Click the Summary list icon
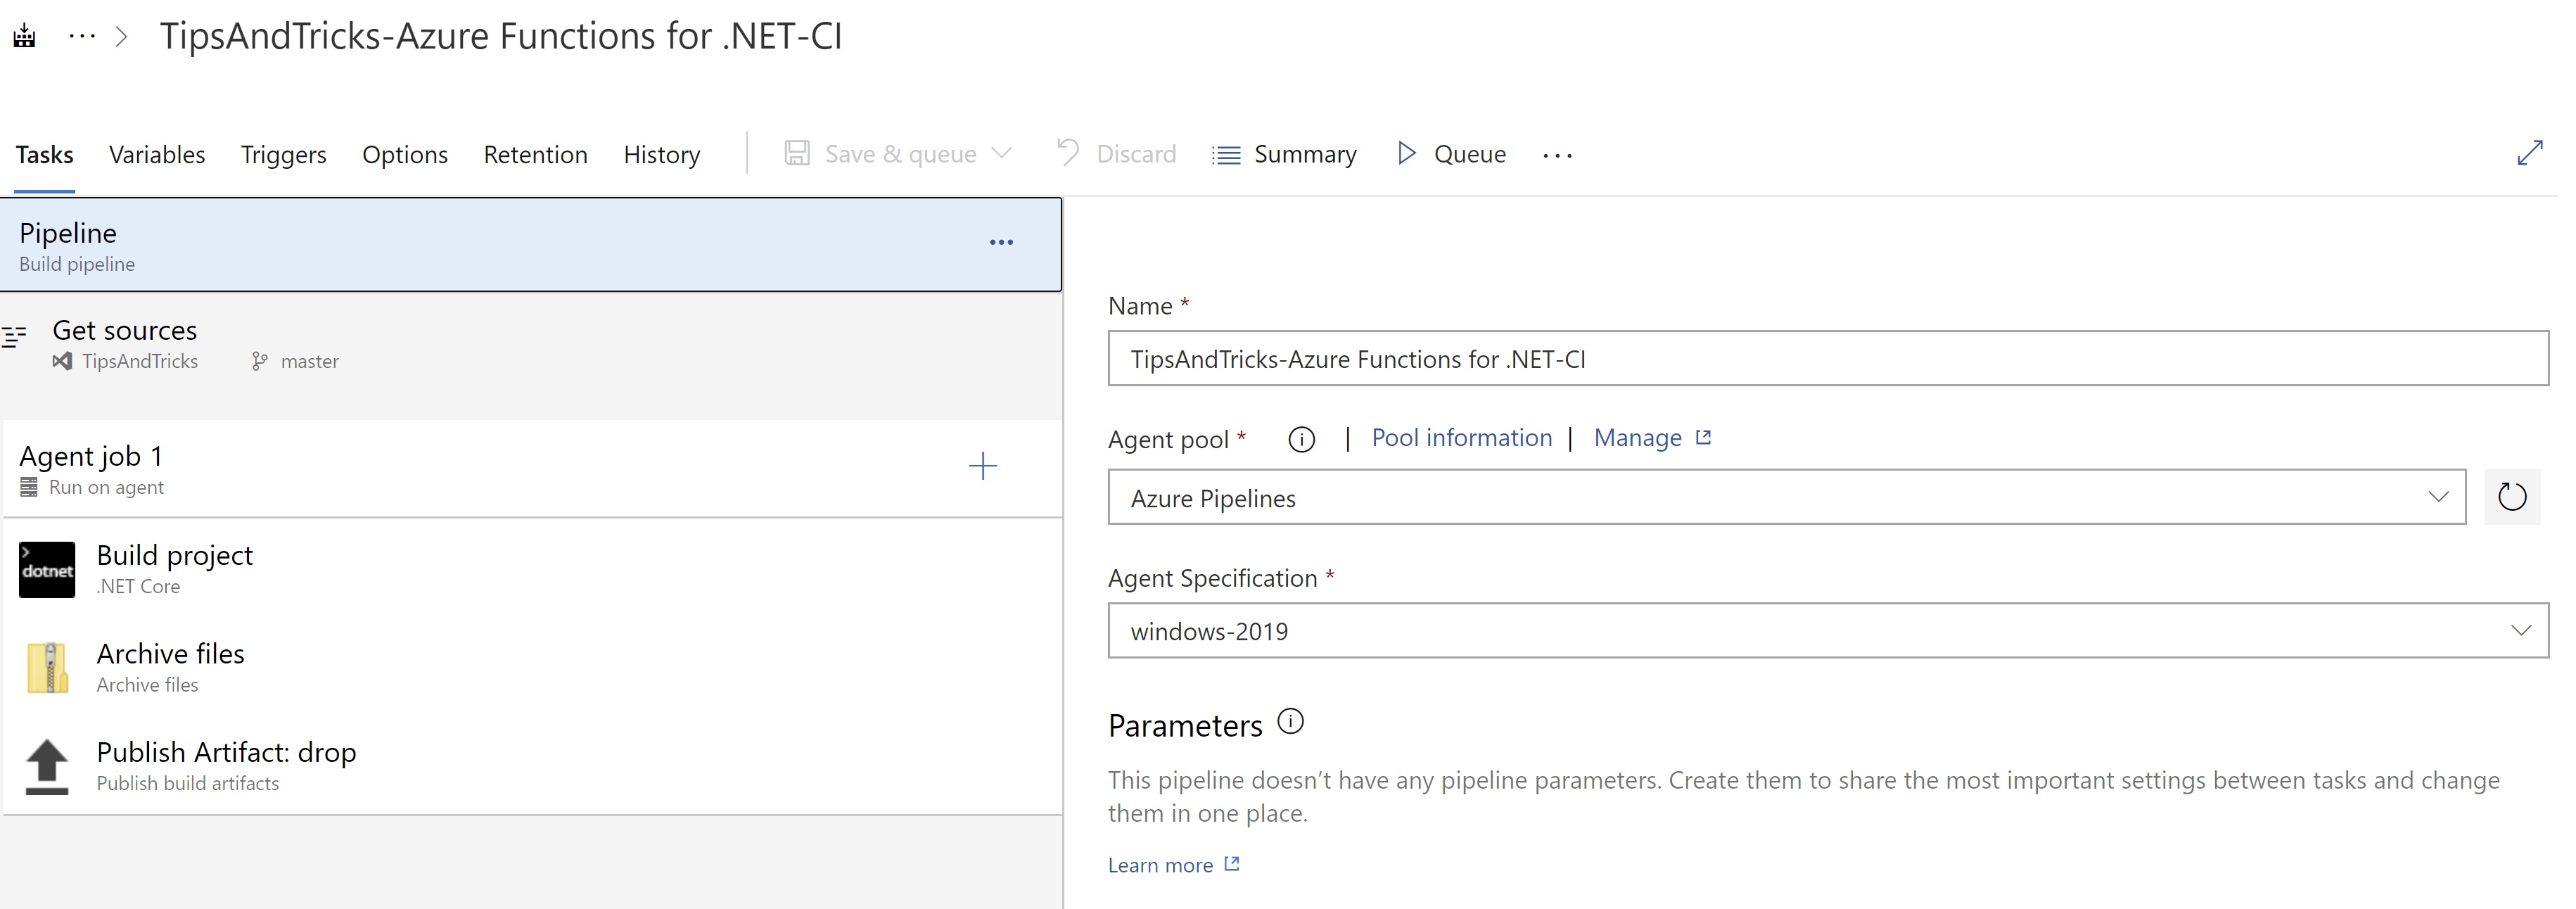 pyautogui.click(x=1226, y=155)
